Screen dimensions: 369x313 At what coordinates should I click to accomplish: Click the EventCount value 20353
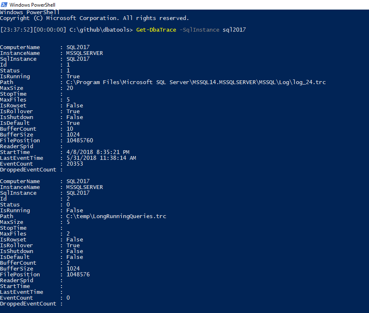[x=75, y=164]
